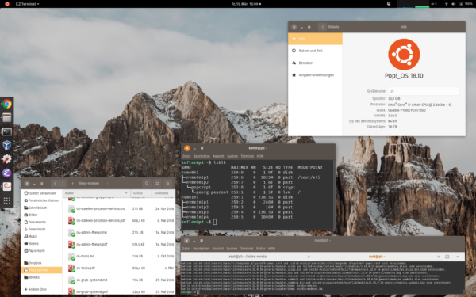476x297 pixels.
Task: Toggle grid view in the file manager
Action: coord(157,184)
